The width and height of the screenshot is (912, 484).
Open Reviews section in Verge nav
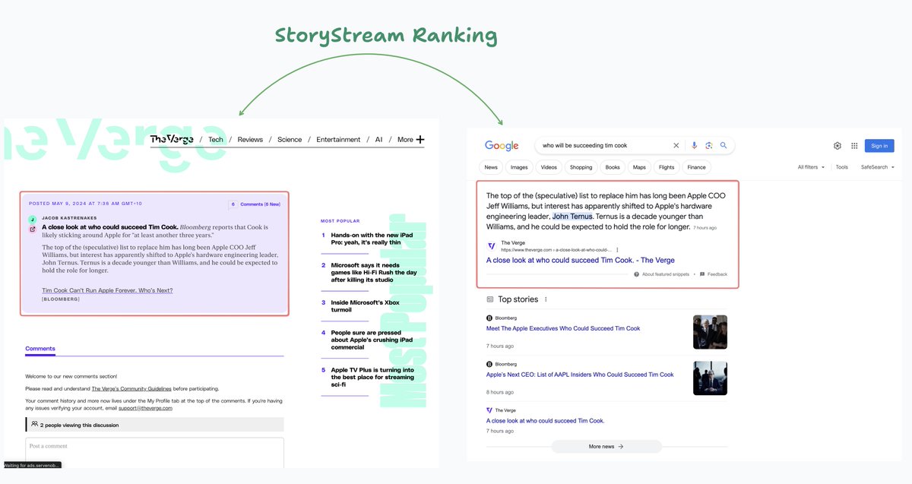[x=250, y=140]
